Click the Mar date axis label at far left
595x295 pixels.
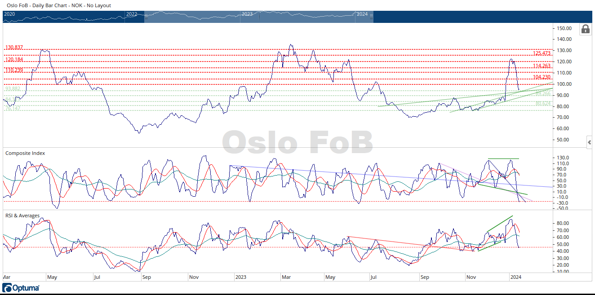(x=7, y=277)
